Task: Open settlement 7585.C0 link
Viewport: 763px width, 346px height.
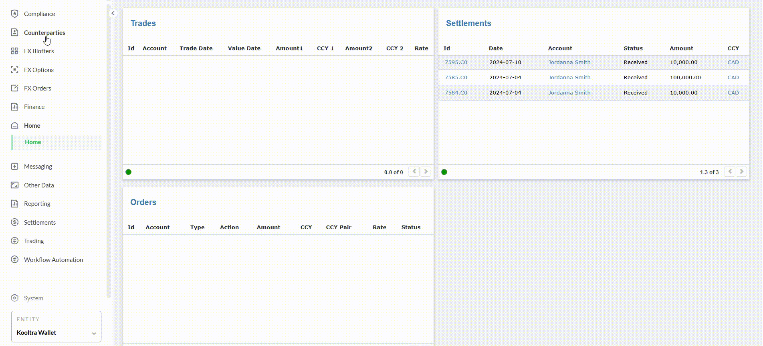Action: coord(456,77)
